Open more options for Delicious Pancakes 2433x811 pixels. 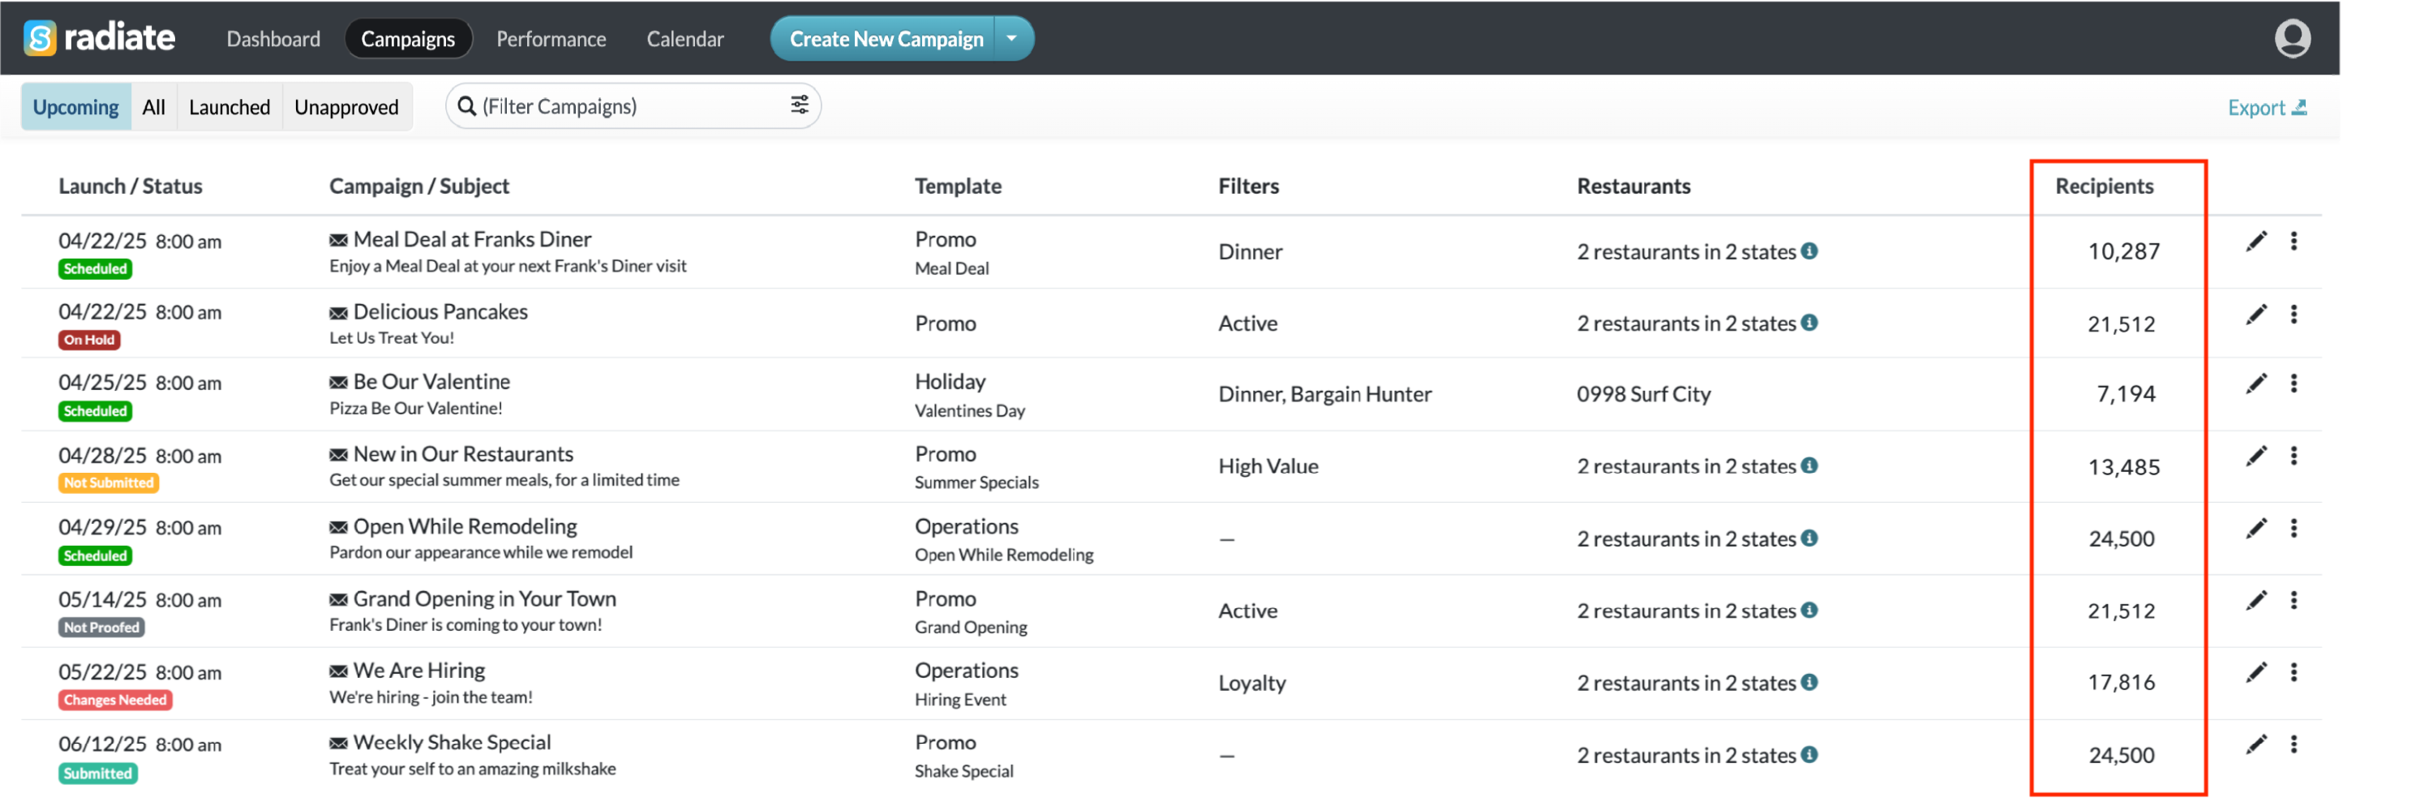click(x=2294, y=315)
